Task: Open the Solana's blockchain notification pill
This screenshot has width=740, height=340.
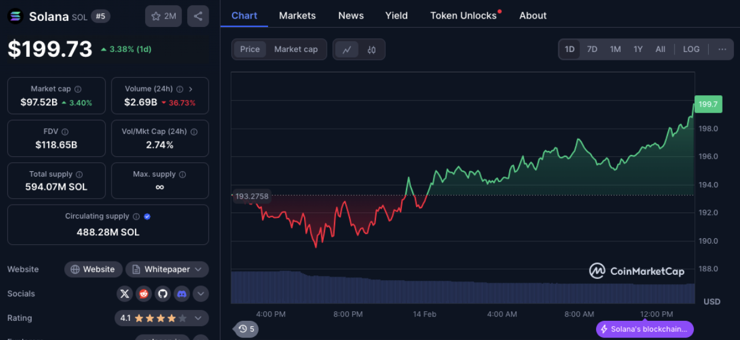Action: (645, 329)
